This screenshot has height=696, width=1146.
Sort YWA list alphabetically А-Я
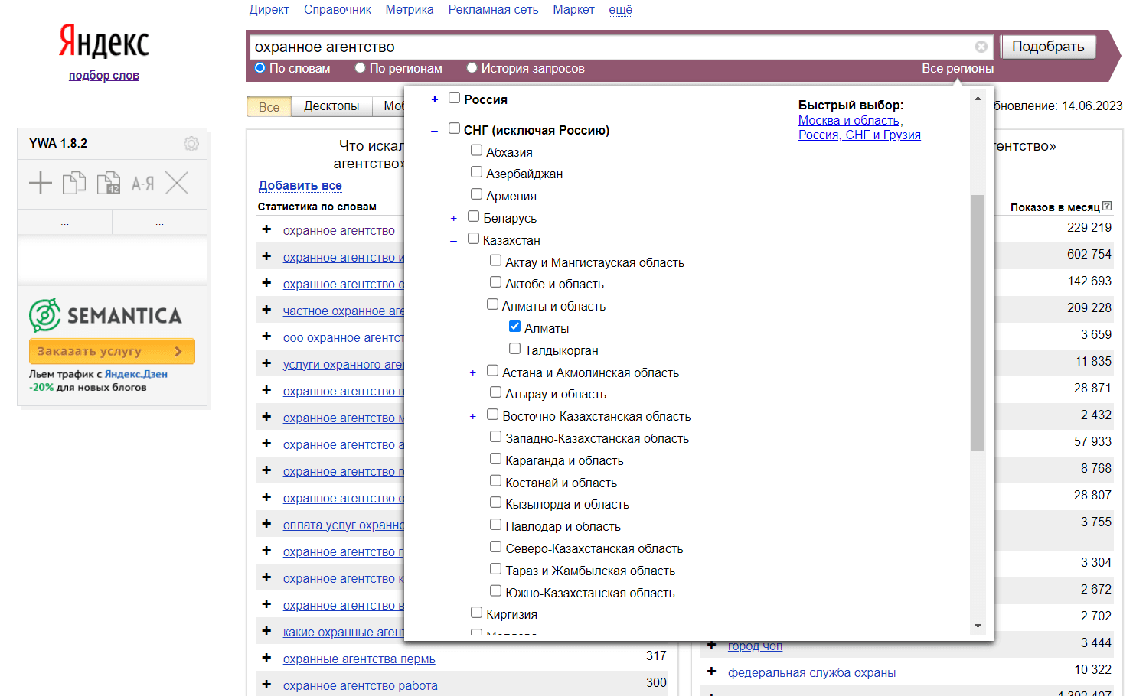point(142,184)
